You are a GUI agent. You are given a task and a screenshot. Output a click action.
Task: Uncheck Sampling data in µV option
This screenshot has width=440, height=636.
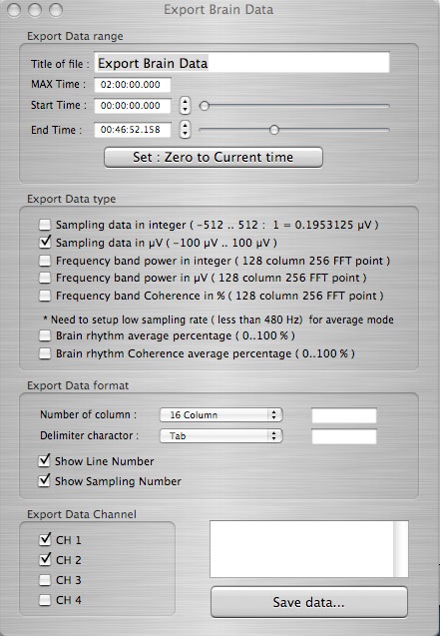click(45, 243)
